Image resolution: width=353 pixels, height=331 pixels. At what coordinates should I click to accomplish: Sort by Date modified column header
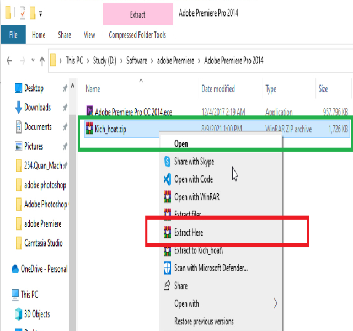pyautogui.click(x=218, y=89)
